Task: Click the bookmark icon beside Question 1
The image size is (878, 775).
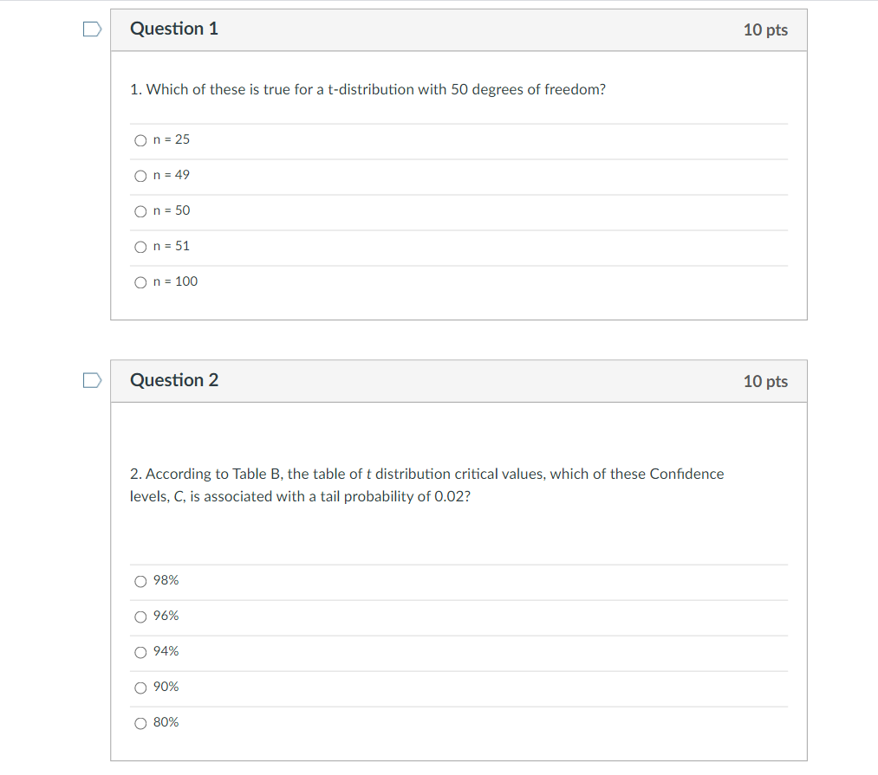Action: (x=91, y=29)
